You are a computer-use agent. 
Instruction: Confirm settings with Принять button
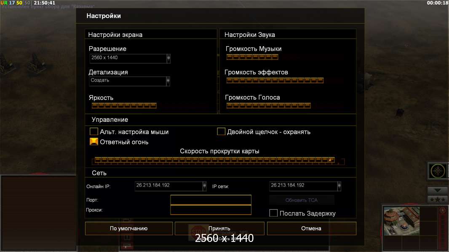click(x=219, y=228)
